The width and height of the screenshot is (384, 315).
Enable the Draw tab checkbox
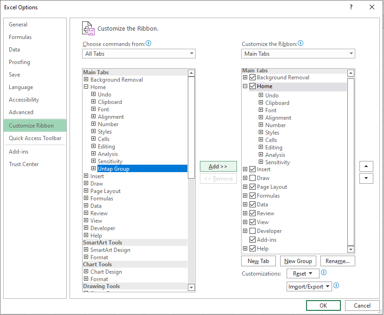click(252, 178)
